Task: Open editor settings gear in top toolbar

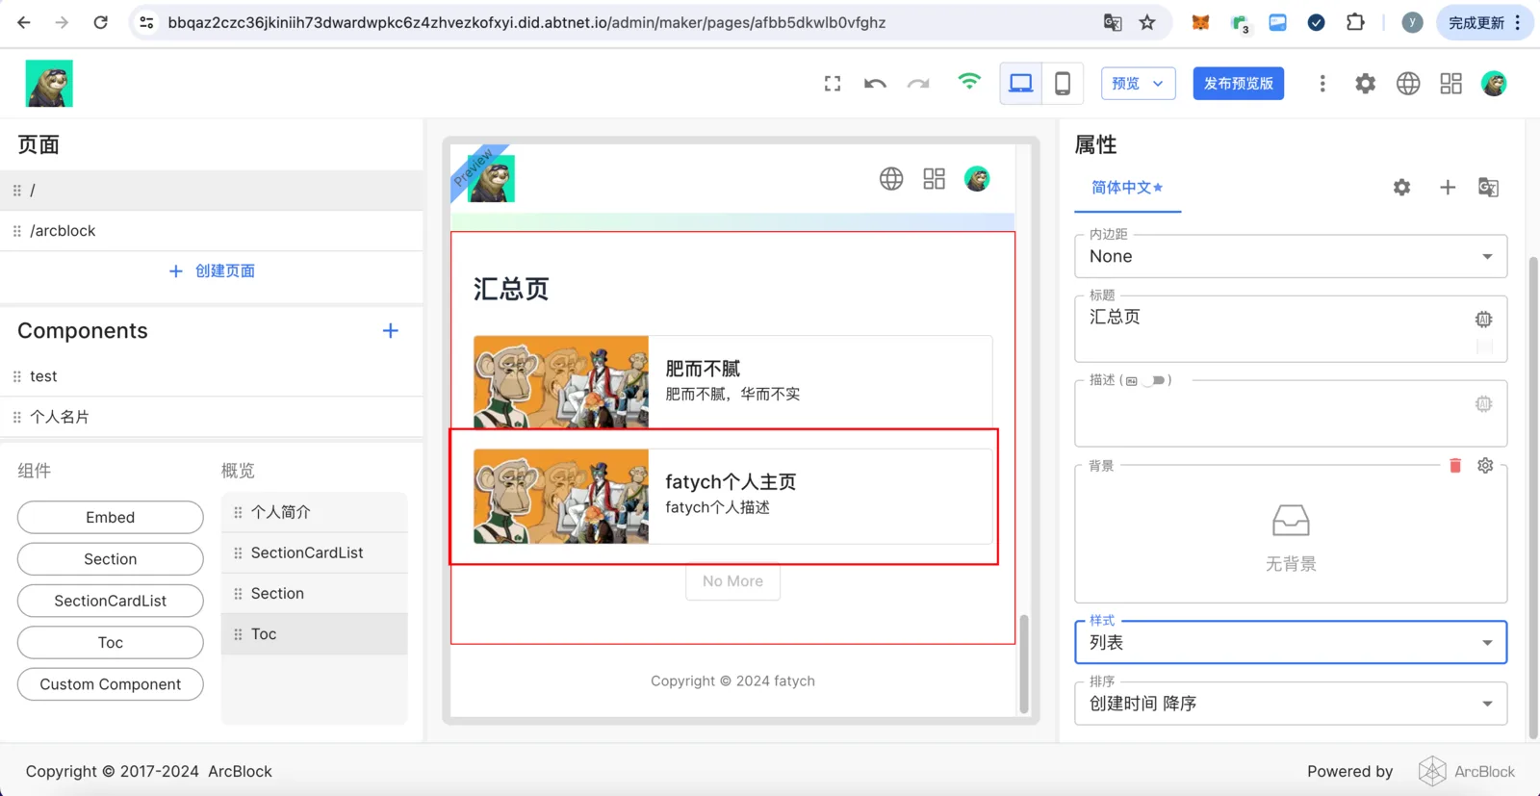Action: (x=1365, y=84)
